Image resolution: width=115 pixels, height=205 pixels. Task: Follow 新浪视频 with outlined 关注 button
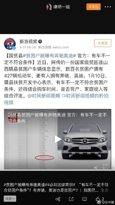click(103, 43)
